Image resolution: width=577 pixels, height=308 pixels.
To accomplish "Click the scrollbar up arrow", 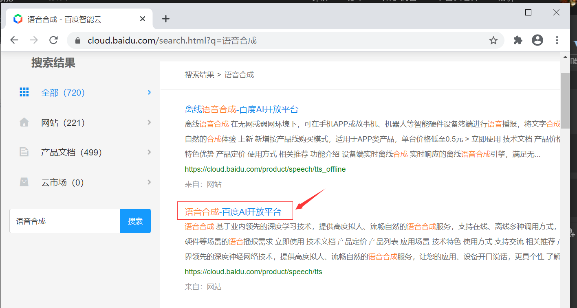I will tap(565, 57).
